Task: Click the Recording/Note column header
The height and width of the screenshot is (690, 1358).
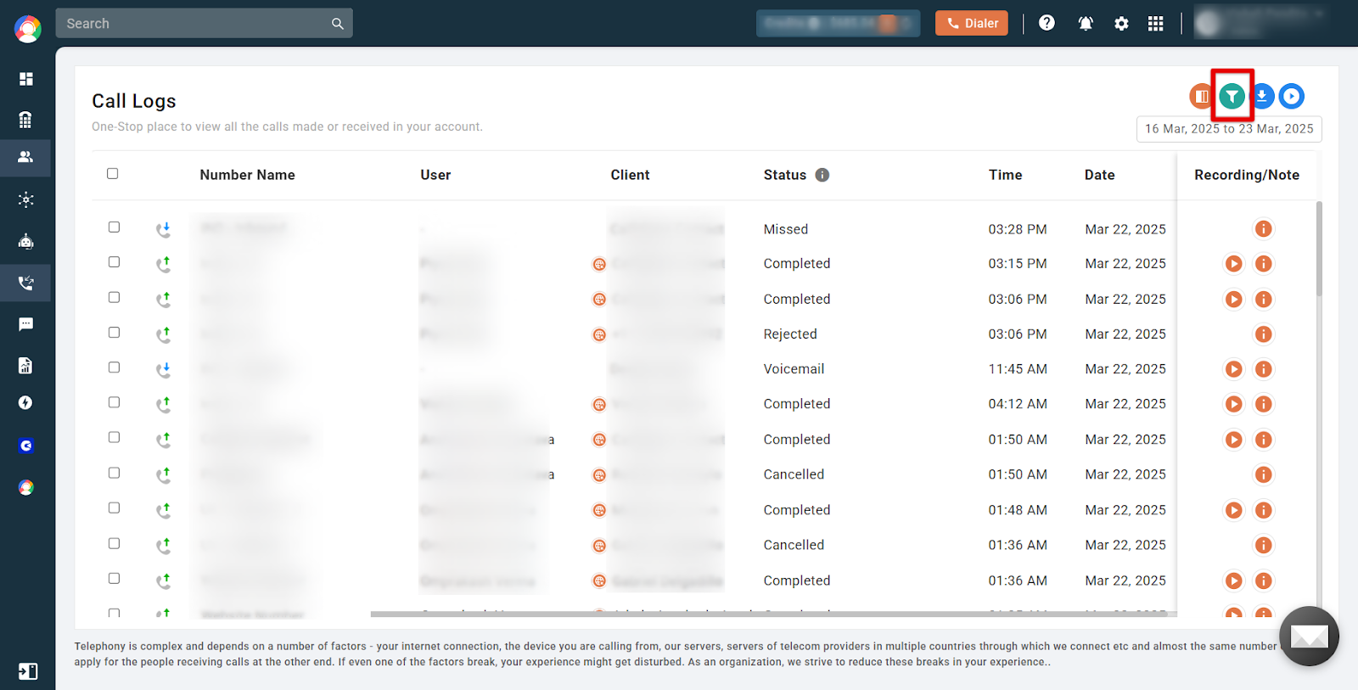Action: point(1247,175)
